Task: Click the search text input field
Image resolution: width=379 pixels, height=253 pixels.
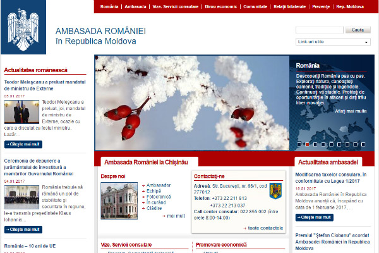Action: [x=318, y=30]
